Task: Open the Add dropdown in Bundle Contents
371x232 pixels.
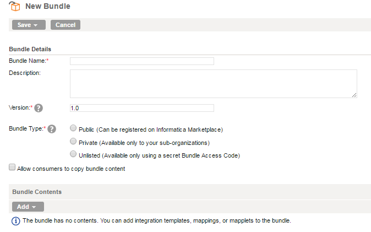Action: tap(28, 207)
